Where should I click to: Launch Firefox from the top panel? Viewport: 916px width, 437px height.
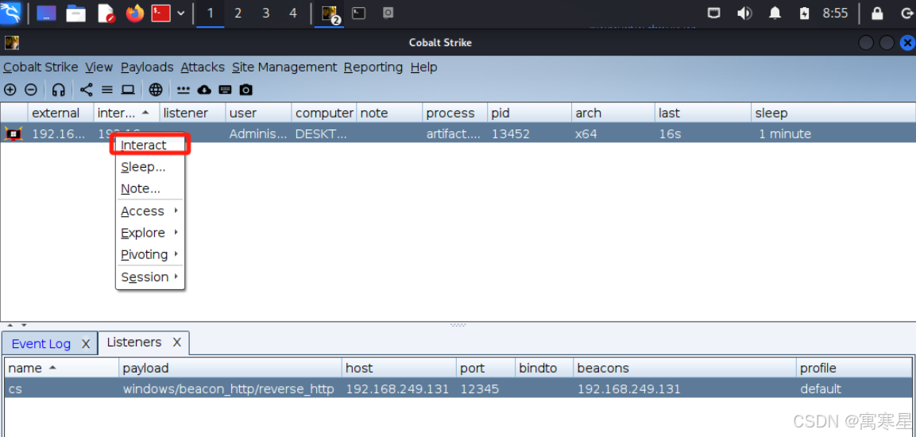135,13
